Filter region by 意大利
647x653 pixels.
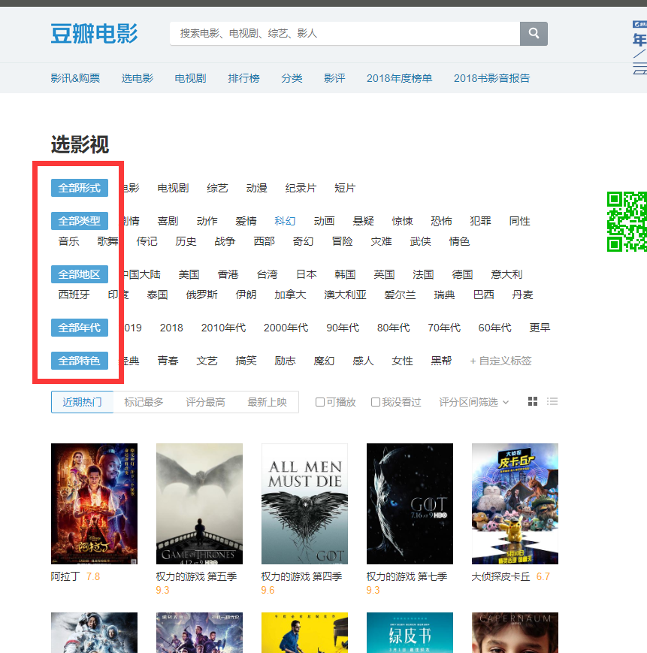(x=506, y=274)
